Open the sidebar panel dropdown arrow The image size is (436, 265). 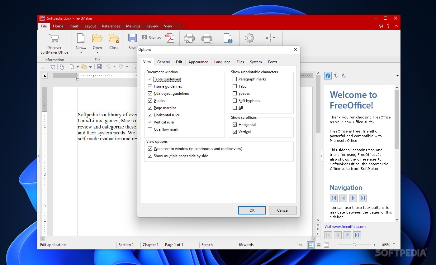coord(397,76)
